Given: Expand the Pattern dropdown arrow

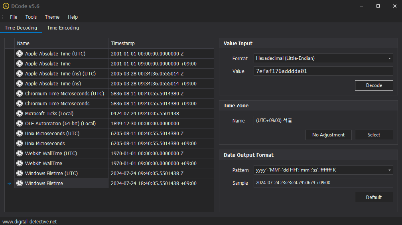Looking at the screenshot, I should pos(389,170).
